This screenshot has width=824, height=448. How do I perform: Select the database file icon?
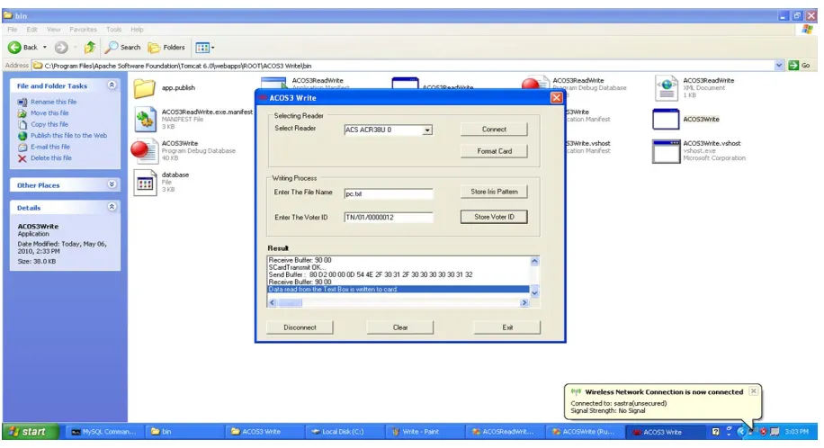(x=145, y=183)
